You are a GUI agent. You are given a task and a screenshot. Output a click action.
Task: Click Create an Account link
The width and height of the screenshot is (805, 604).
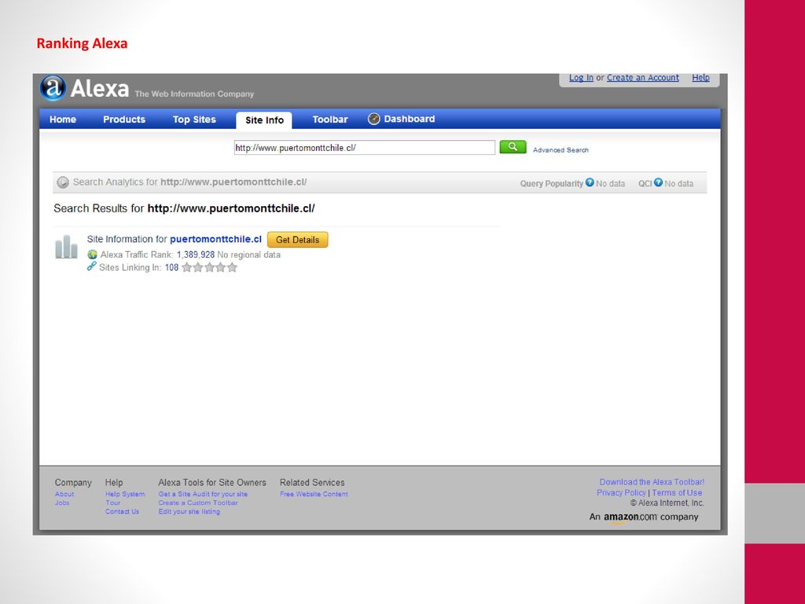point(643,78)
